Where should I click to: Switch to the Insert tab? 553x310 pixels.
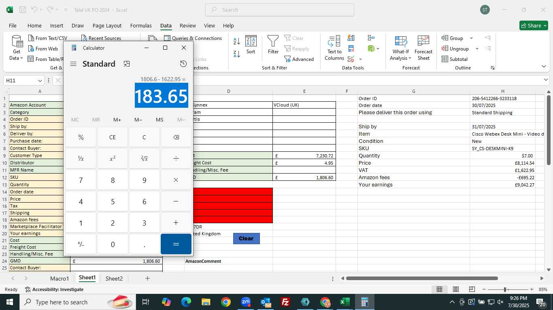click(x=57, y=25)
